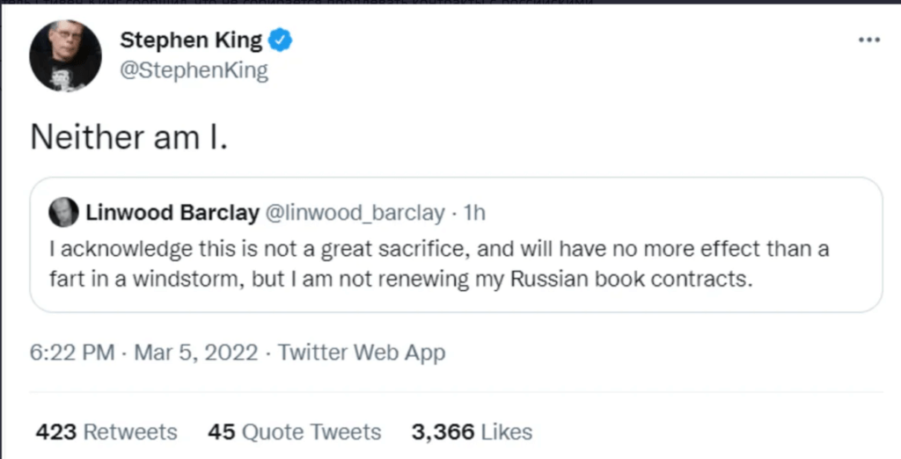This screenshot has width=901, height=459.
Task: Click the quoted tweet's 1h timestamp
Action: tap(474, 213)
